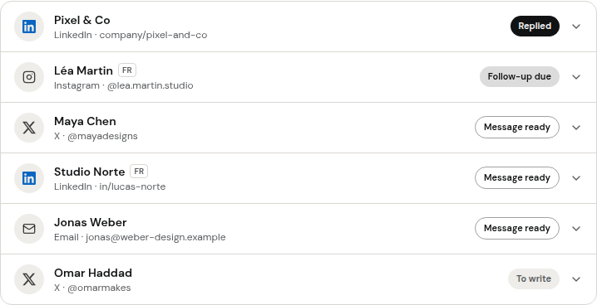Click the FR tag next to Léa Martin
The image size is (597, 305).
[127, 70]
